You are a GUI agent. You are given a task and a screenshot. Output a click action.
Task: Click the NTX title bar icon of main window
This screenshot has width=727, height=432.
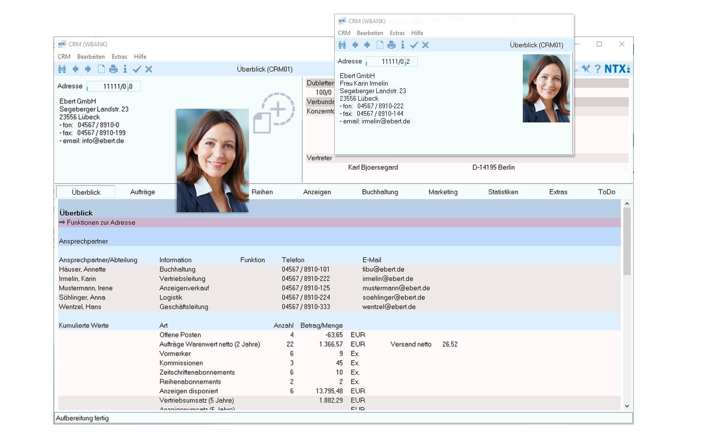tap(62, 44)
